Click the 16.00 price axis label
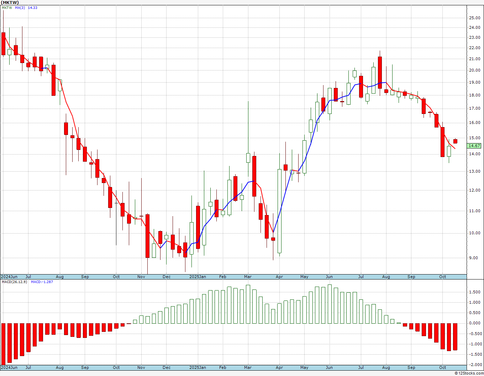The height and width of the screenshot is (376, 484). pyautogui.click(x=474, y=122)
